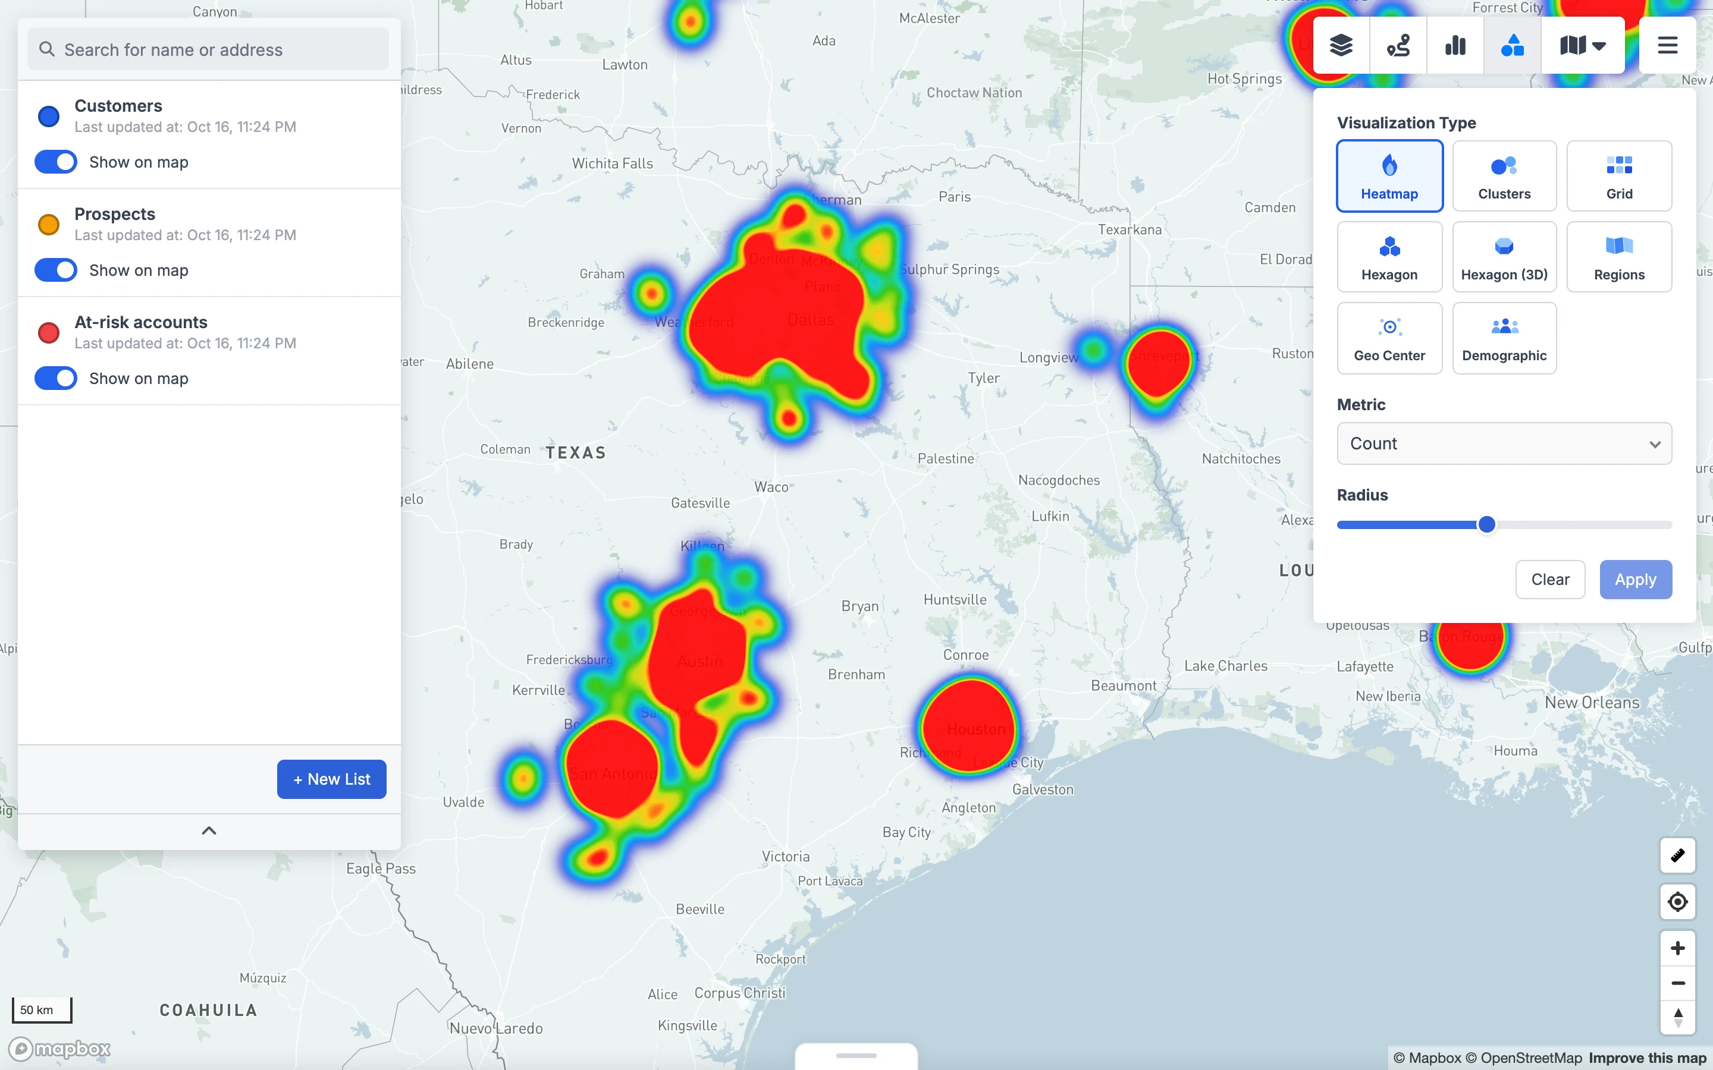Select Clusters visualization type
This screenshot has width=1713, height=1070.
pyautogui.click(x=1504, y=175)
